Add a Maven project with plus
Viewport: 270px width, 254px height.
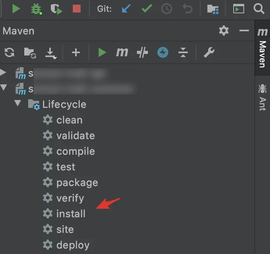pyautogui.click(x=76, y=52)
